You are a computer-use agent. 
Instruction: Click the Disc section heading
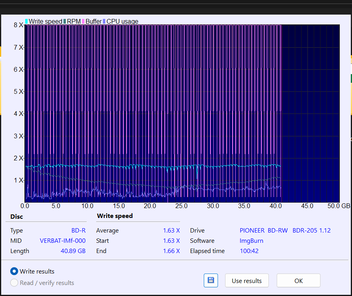tap(17, 217)
